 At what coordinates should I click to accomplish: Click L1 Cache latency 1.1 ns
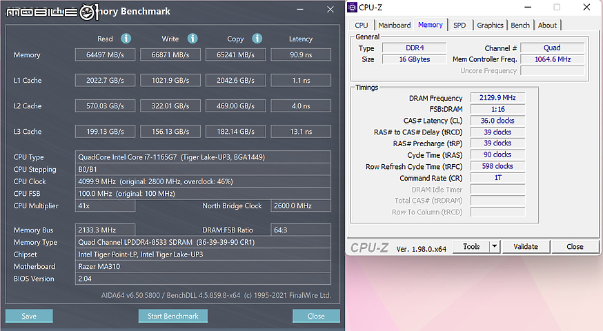click(301, 81)
